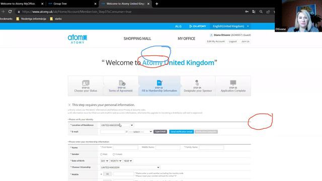The image size is (322, 181).
Task: Click the greyed Verification Complete button
Action: click(206, 132)
